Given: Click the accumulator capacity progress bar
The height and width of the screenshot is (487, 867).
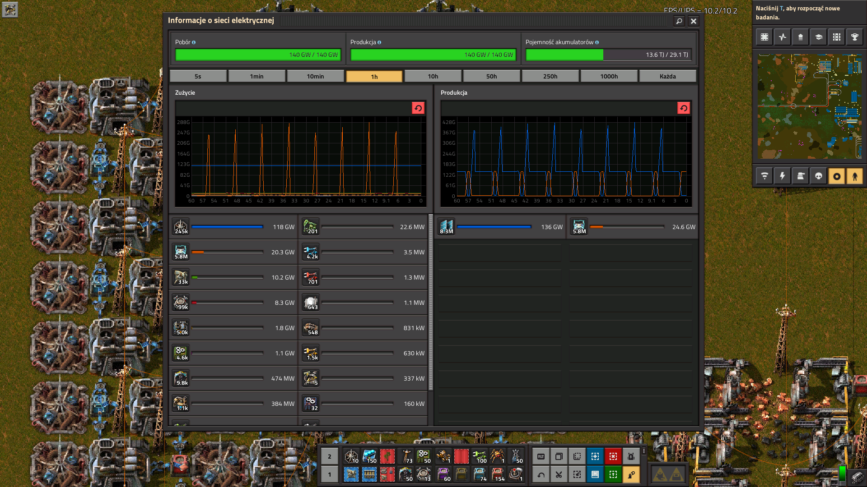Looking at the screenshot, I should click(608, 55).
